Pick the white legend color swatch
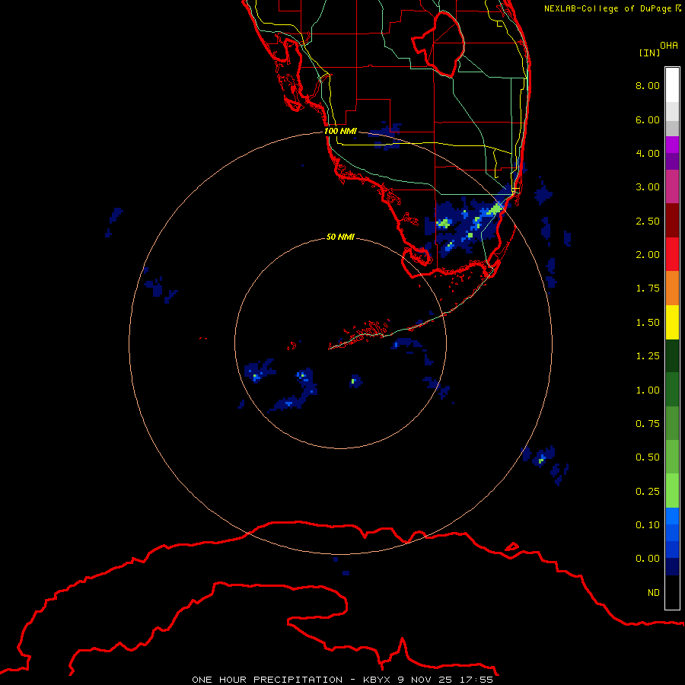Image resolution: width=685 pixels, height=685 pixels. click(x=672, y=85)
